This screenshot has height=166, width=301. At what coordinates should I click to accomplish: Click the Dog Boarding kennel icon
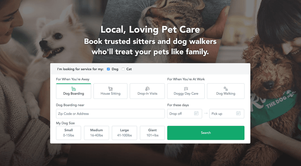click(x=73, y=89)
